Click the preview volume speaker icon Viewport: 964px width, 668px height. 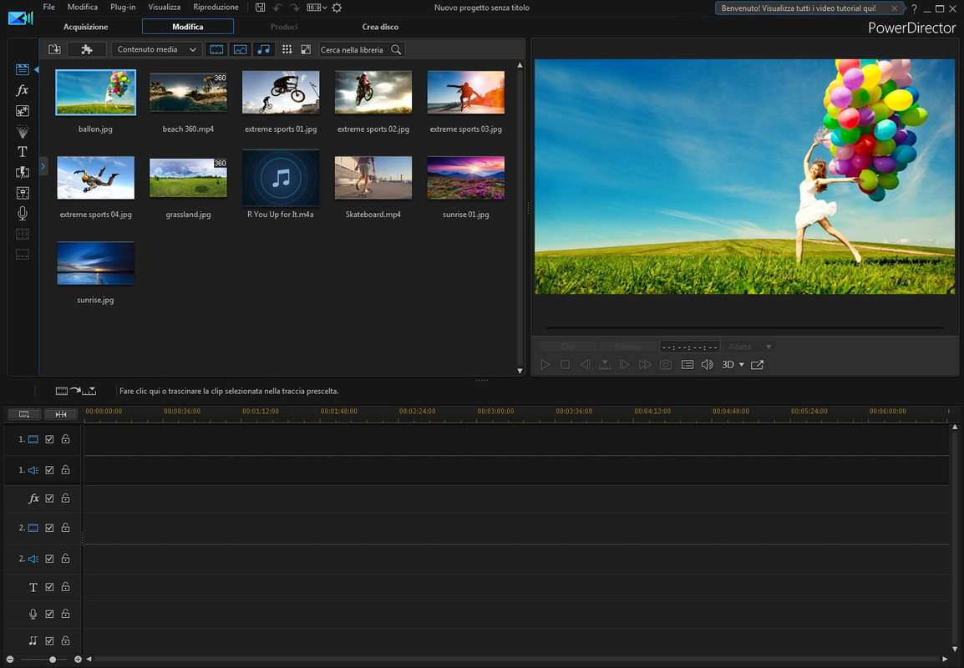point(707,365)
